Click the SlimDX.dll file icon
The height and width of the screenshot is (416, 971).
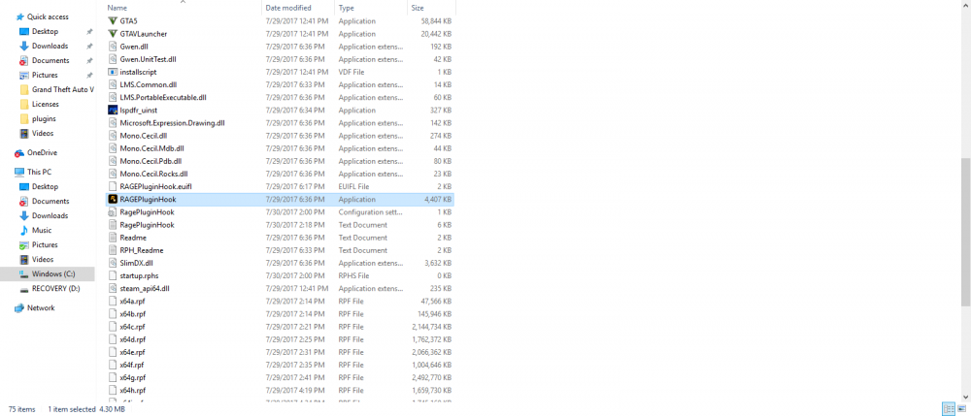click(x=112, y=263)
